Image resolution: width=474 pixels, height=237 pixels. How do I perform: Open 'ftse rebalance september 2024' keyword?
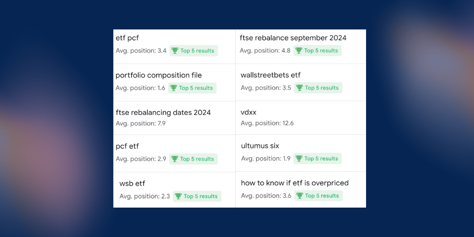pyautogui.click(x=293, y=38)
